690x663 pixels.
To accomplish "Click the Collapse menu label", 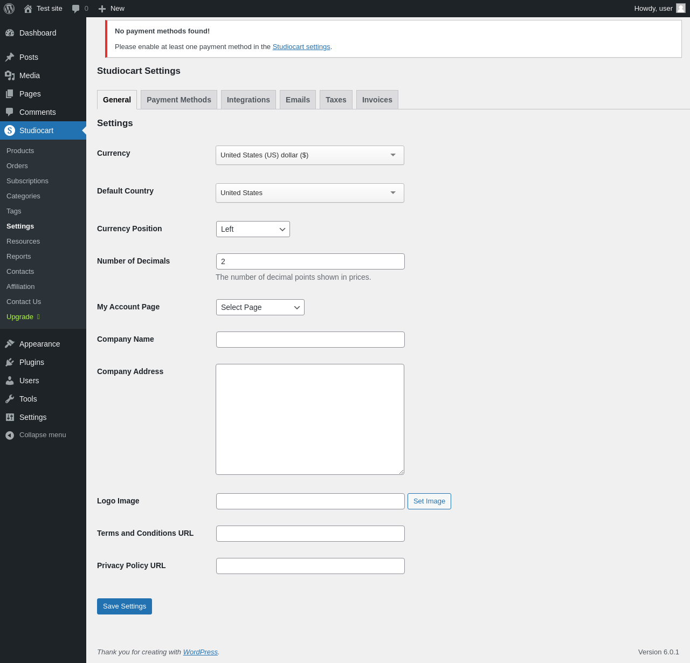I will point(43,435).
